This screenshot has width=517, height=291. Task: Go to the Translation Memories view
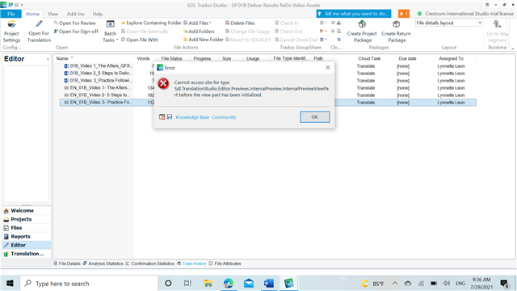(27, 253)
